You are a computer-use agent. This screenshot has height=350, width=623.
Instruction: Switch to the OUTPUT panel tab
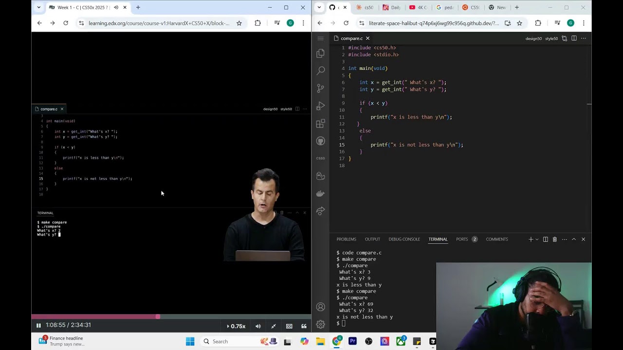[x=372, y=239]
